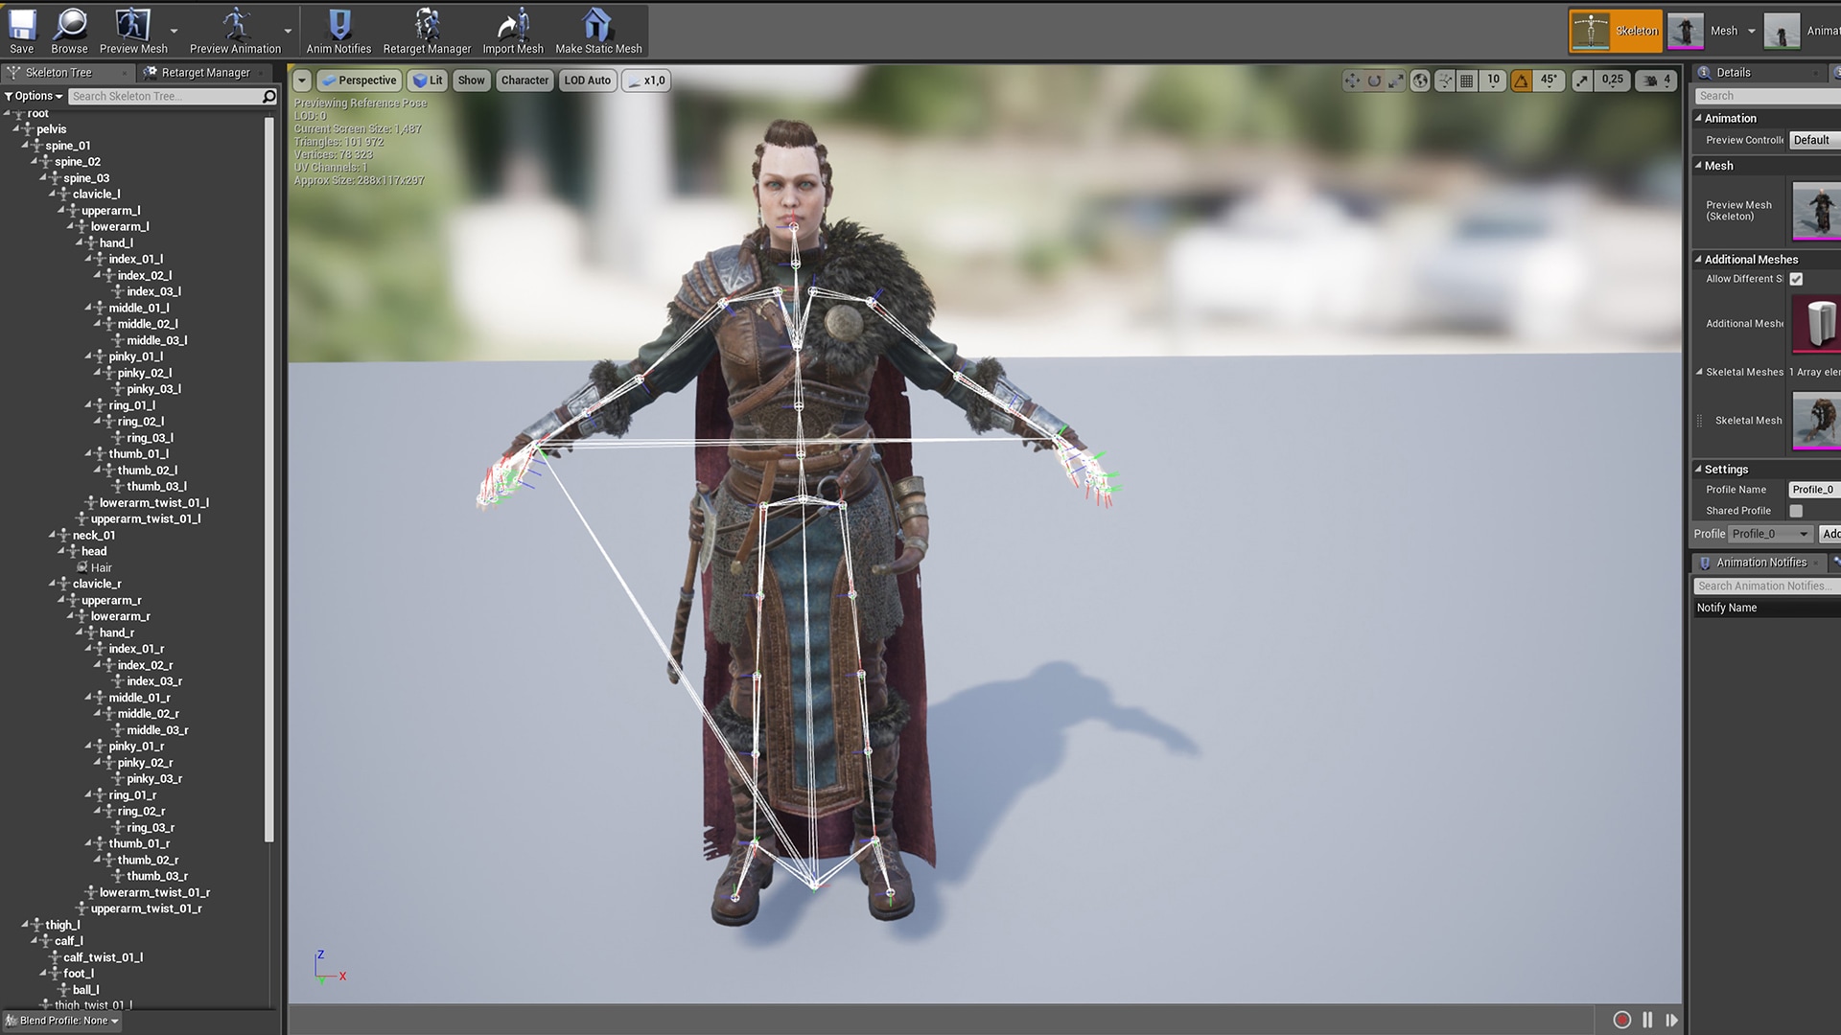Image resolution: width=1841 pixels, height=1035 pixels.
Task: Click the Import Mesh tool
Action: tap(513, 30)
